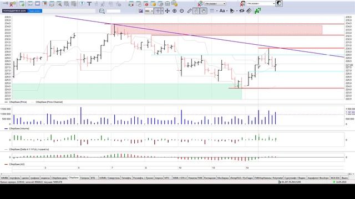This screenshot has height=199, width=355.
Task: Click the window icon with red stop sign
Action: click(146, 4)
